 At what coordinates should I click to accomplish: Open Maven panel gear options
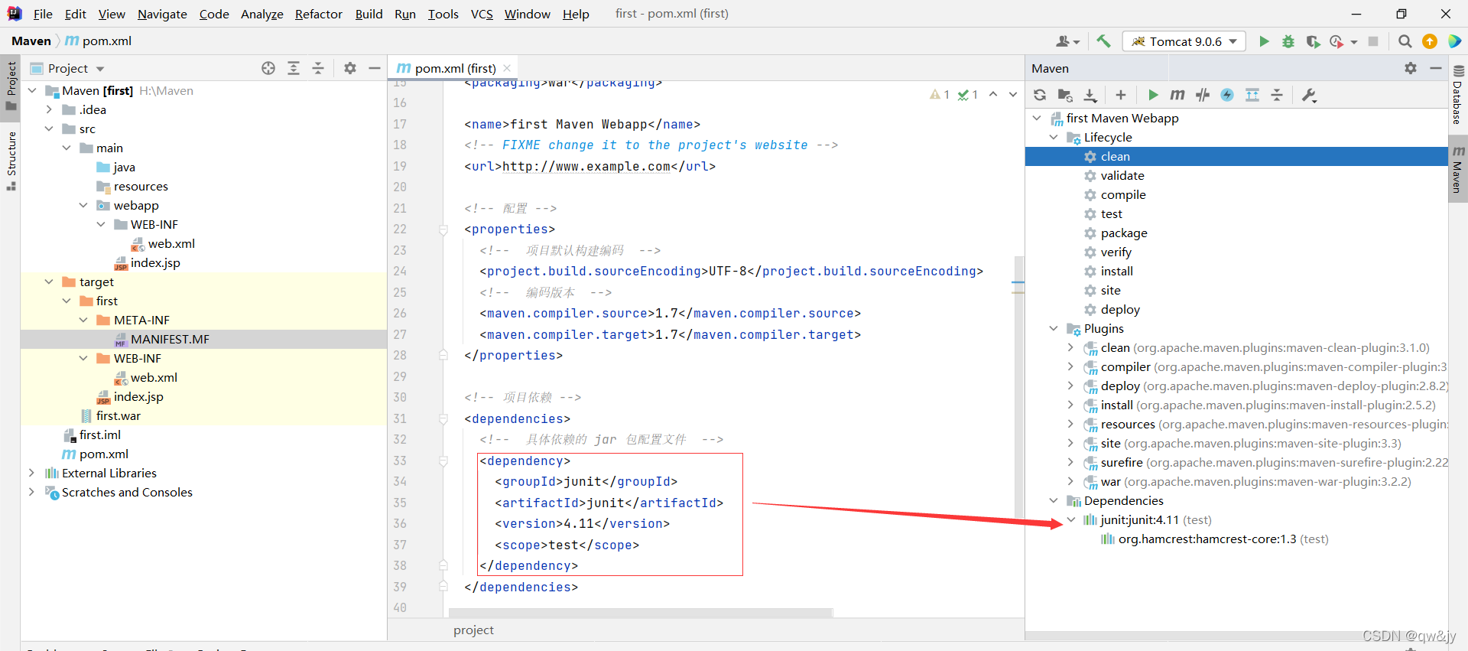1411,68
